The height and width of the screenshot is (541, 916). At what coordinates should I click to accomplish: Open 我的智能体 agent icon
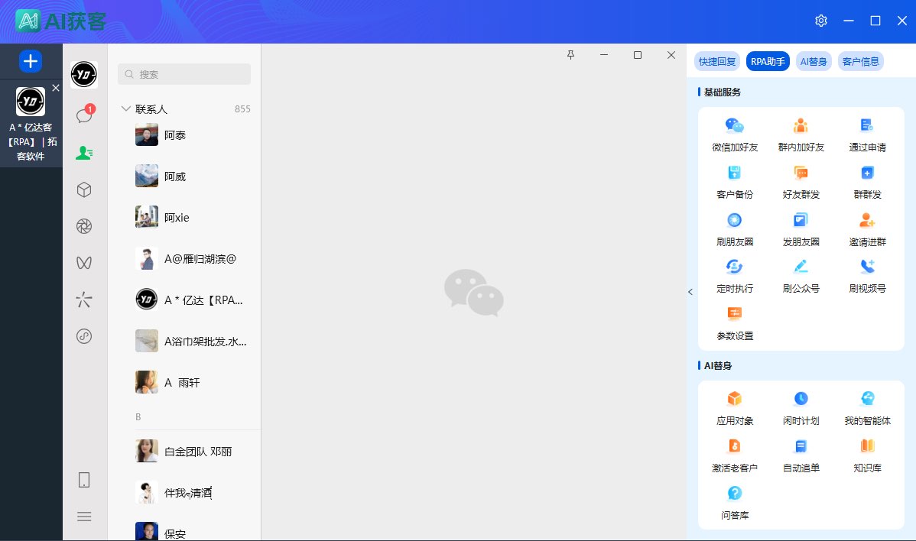(x=867, y=399)
